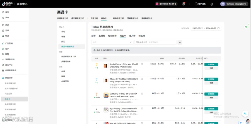Open the calendar icon in date range
This screenshot has width=251, height=124.
click(218, 28)
